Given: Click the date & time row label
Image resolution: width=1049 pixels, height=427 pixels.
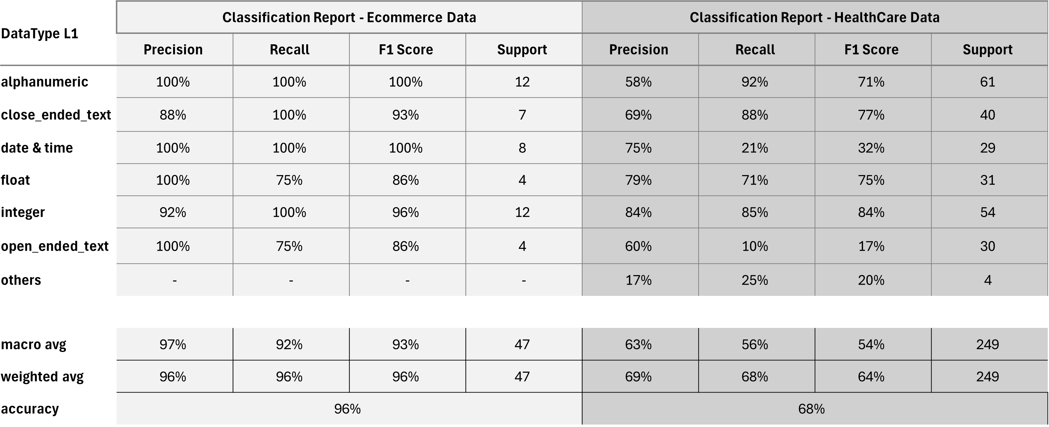Looking at the screenshot, I should point(37,148).
